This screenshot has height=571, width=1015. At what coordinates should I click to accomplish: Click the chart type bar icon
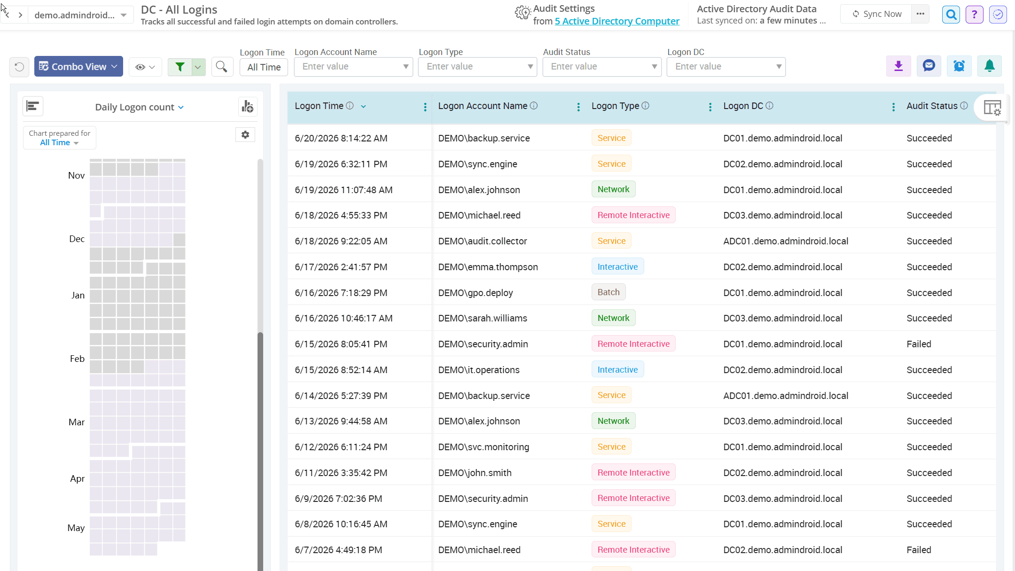tap(33, 106)
